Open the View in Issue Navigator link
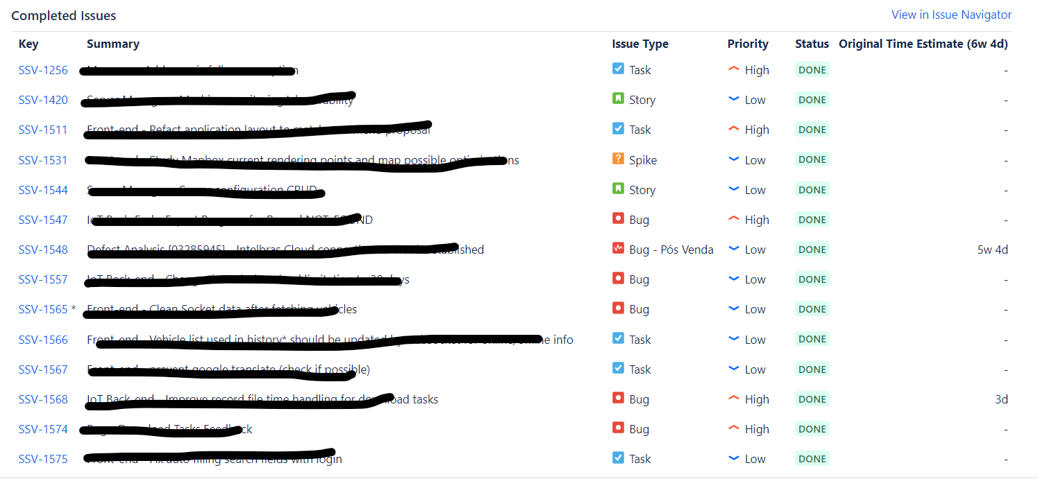Viewport: 1038px width, 479px height. click(x=951, y=14)
